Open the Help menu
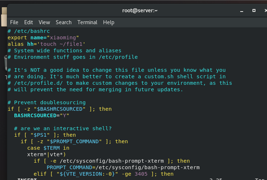Viewport: 267px width, 180px height. click(109, 22)
